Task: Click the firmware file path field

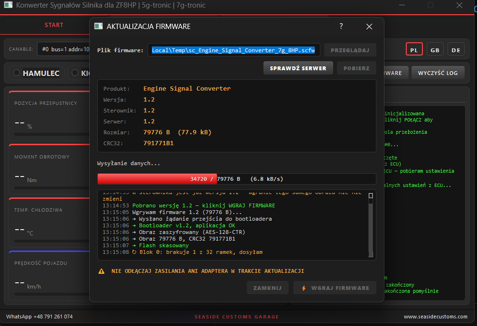Action: click(x=234, y=50)
